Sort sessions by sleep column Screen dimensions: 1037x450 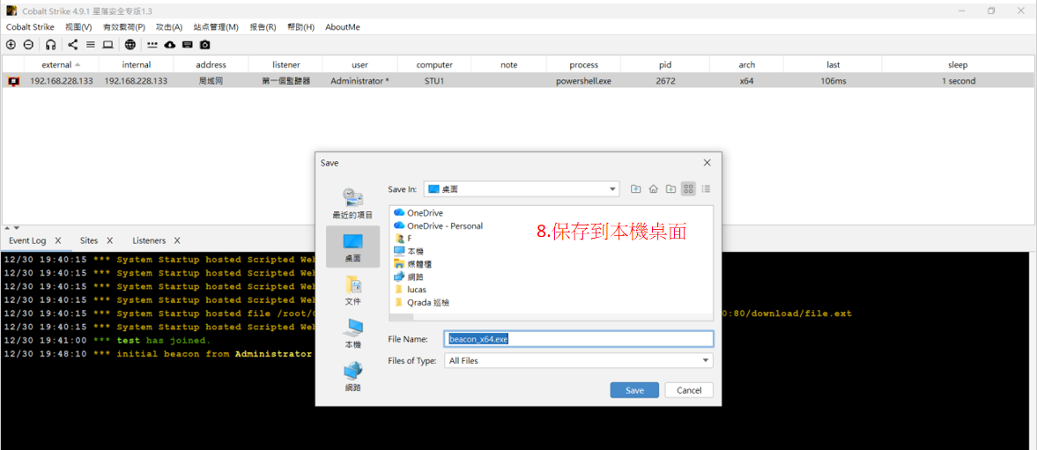coord(958,65)
